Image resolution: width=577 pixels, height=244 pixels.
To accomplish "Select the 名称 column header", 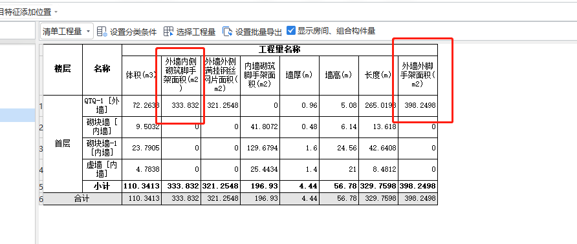I will point(102,70).
